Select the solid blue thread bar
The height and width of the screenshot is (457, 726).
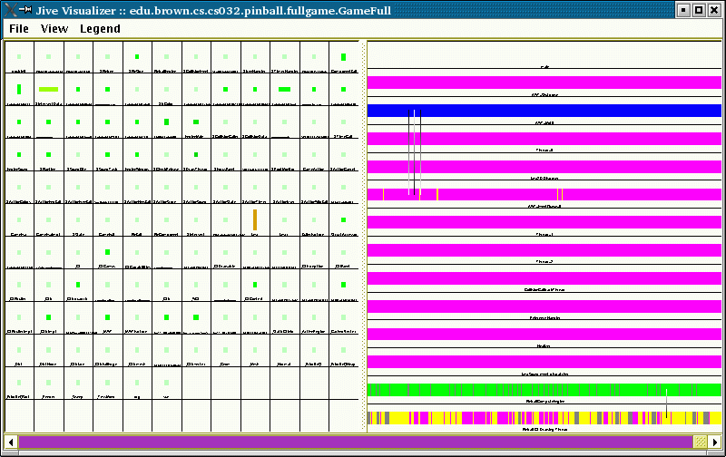pos(544,111)
